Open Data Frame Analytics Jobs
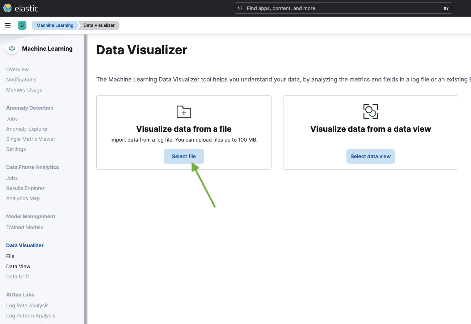The image size is (471, 324). point(12,178)
